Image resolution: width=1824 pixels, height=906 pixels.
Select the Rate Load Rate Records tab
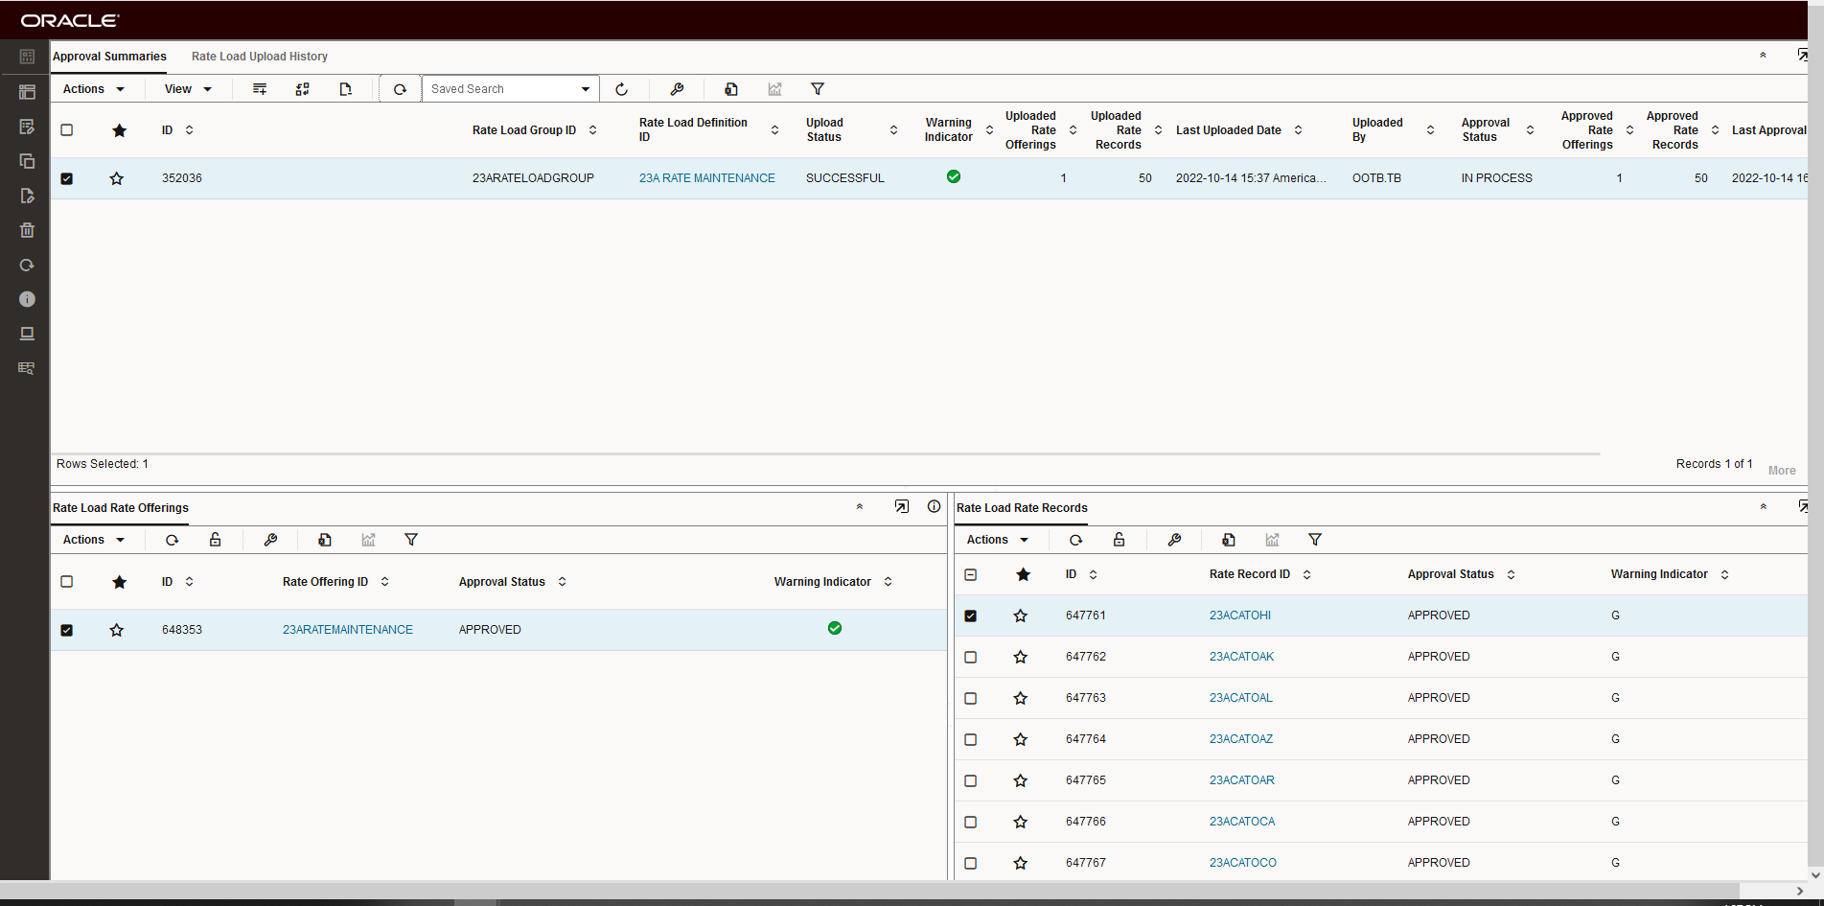[x=1022, y=508]
